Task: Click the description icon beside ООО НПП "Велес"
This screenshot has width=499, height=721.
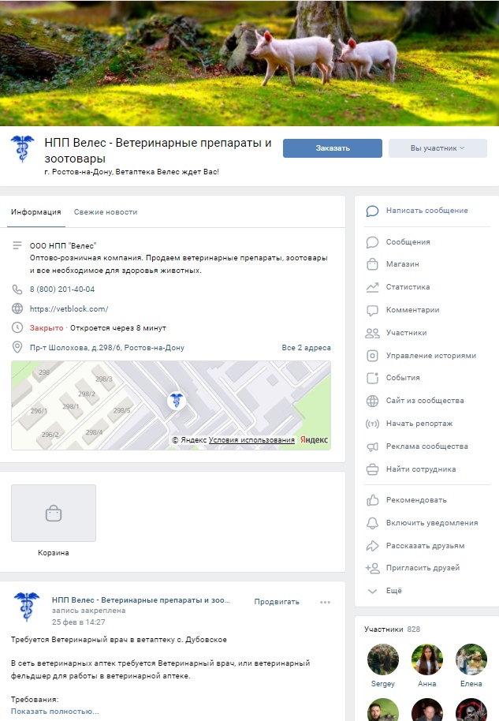Action: tap(17, 245)
